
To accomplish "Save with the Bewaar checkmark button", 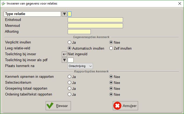I will tap(58, 106).
